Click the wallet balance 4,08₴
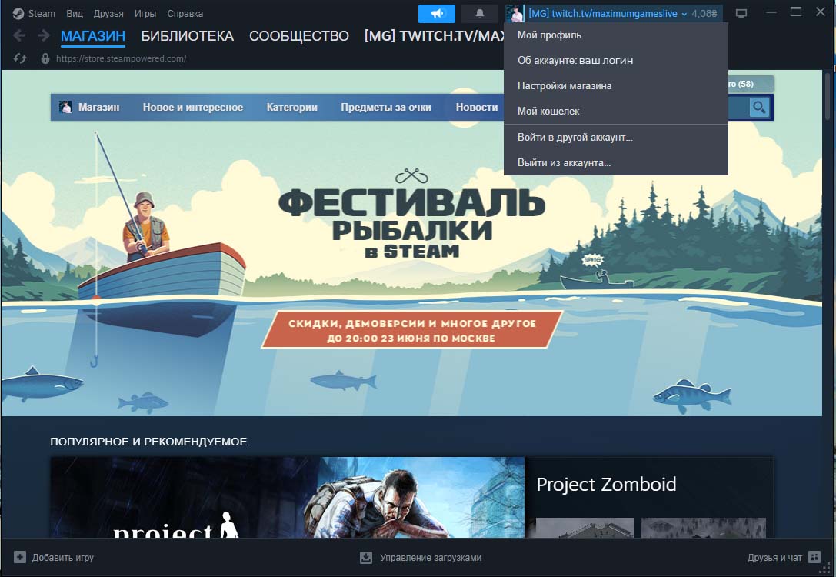This screenshot has width=836, height=577. click(704, 14)
